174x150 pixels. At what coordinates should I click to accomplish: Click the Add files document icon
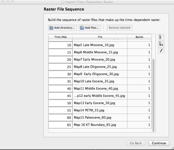pos(82,28)
